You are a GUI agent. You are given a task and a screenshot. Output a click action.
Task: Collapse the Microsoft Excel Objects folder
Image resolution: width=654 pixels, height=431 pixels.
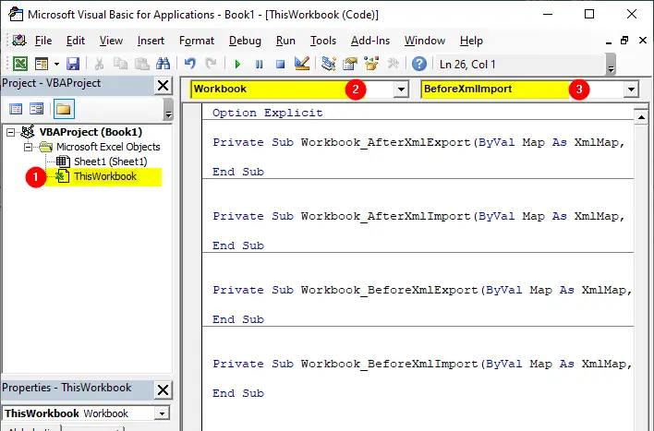click(x=28, y=147)
